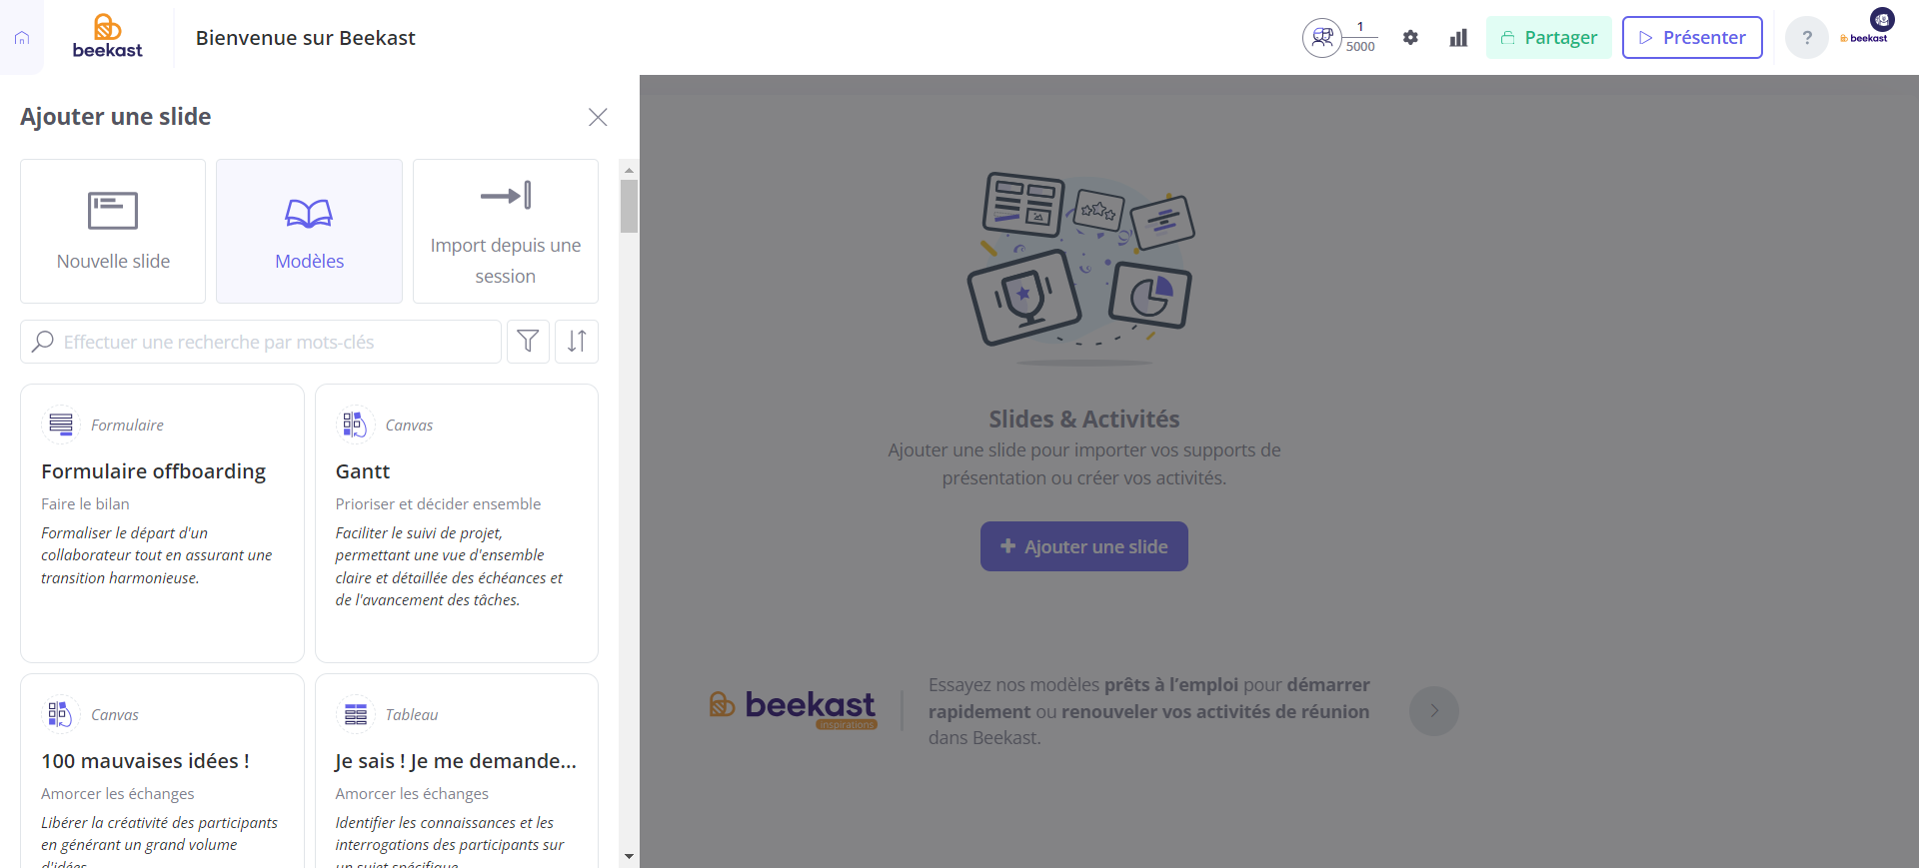
Task: Focus the keyword search field
Action: [261, 342]
